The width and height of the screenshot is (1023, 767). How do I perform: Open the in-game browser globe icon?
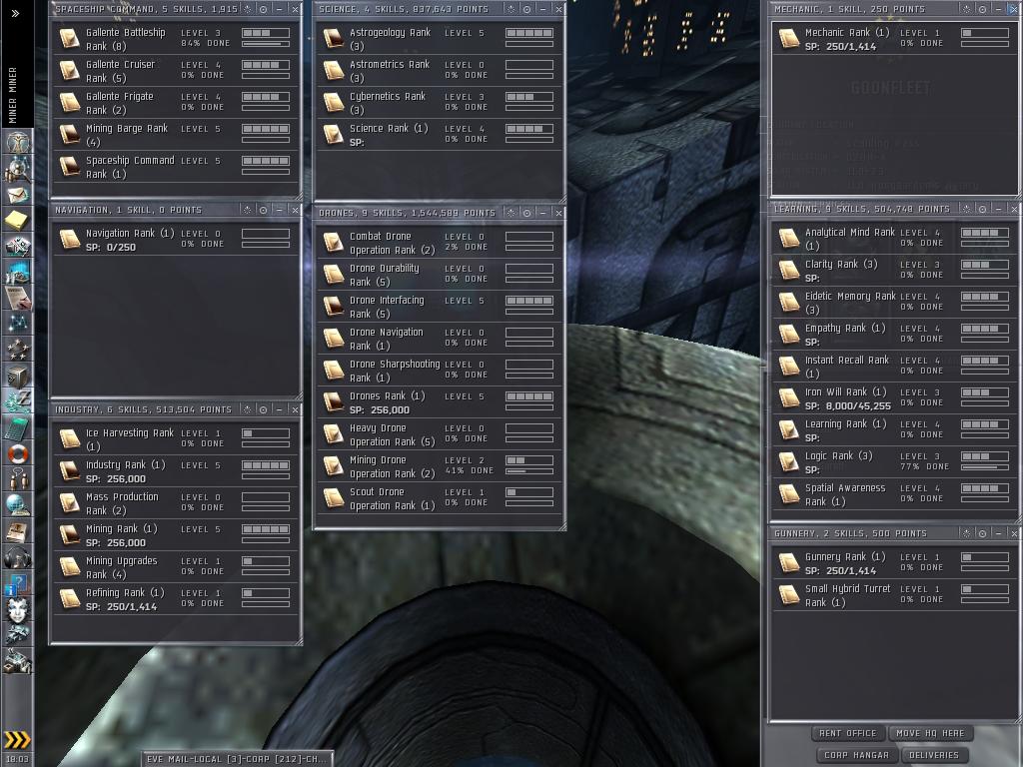pos(18,504)
